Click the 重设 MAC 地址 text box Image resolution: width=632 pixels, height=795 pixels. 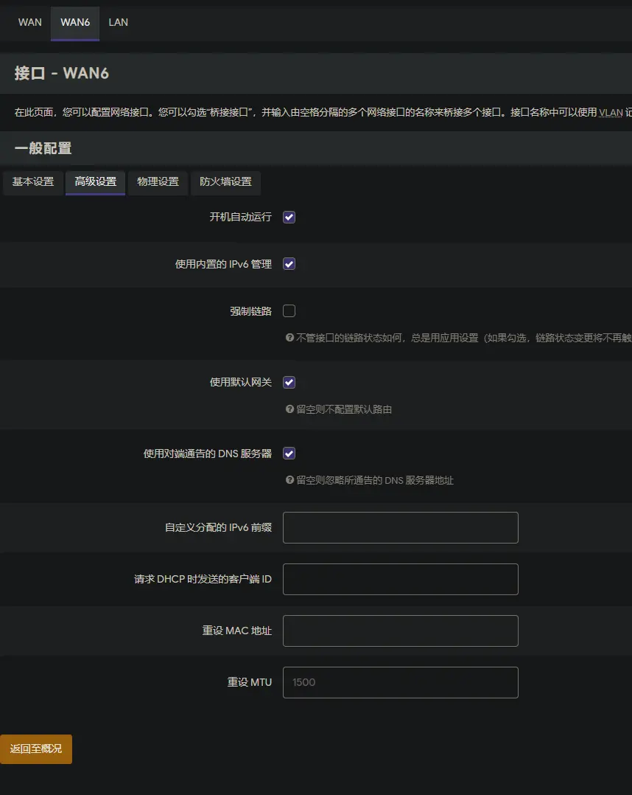[400, 631]
